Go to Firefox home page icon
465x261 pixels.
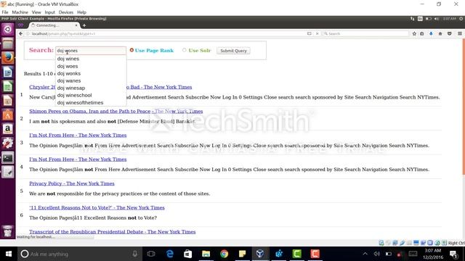(440, 34)
